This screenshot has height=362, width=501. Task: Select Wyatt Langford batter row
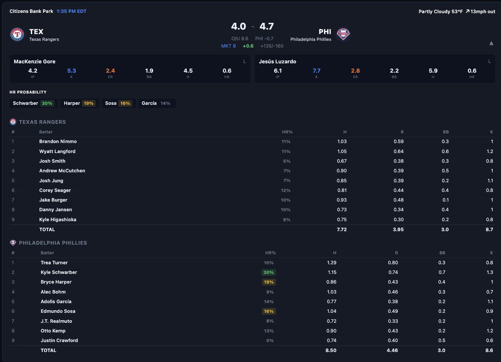coord(253,151)
